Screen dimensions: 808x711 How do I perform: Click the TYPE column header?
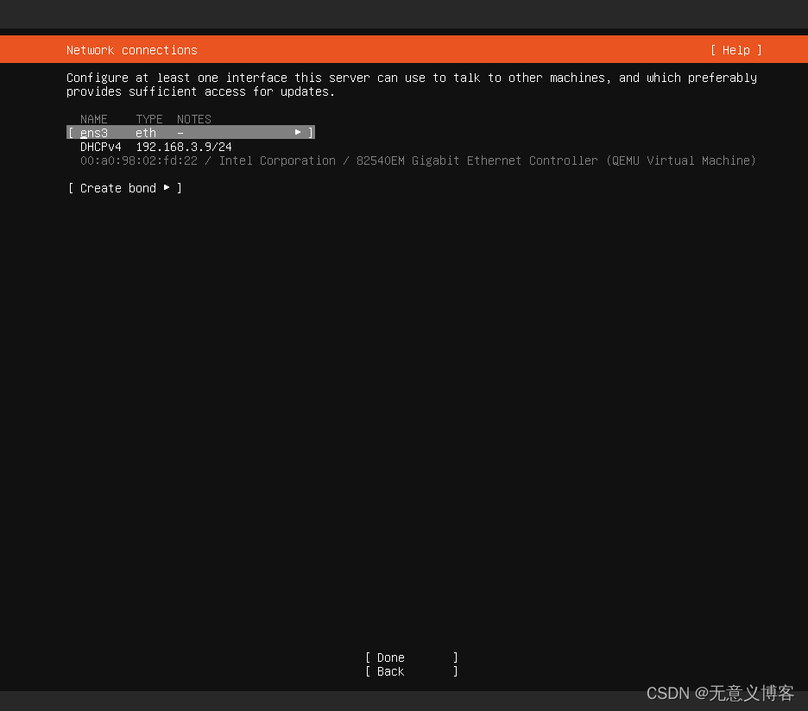pos(148,119)
